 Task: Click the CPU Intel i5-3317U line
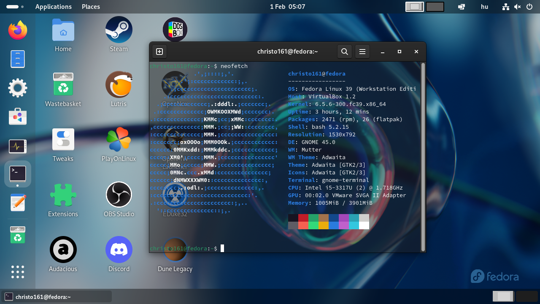(346, 188)
